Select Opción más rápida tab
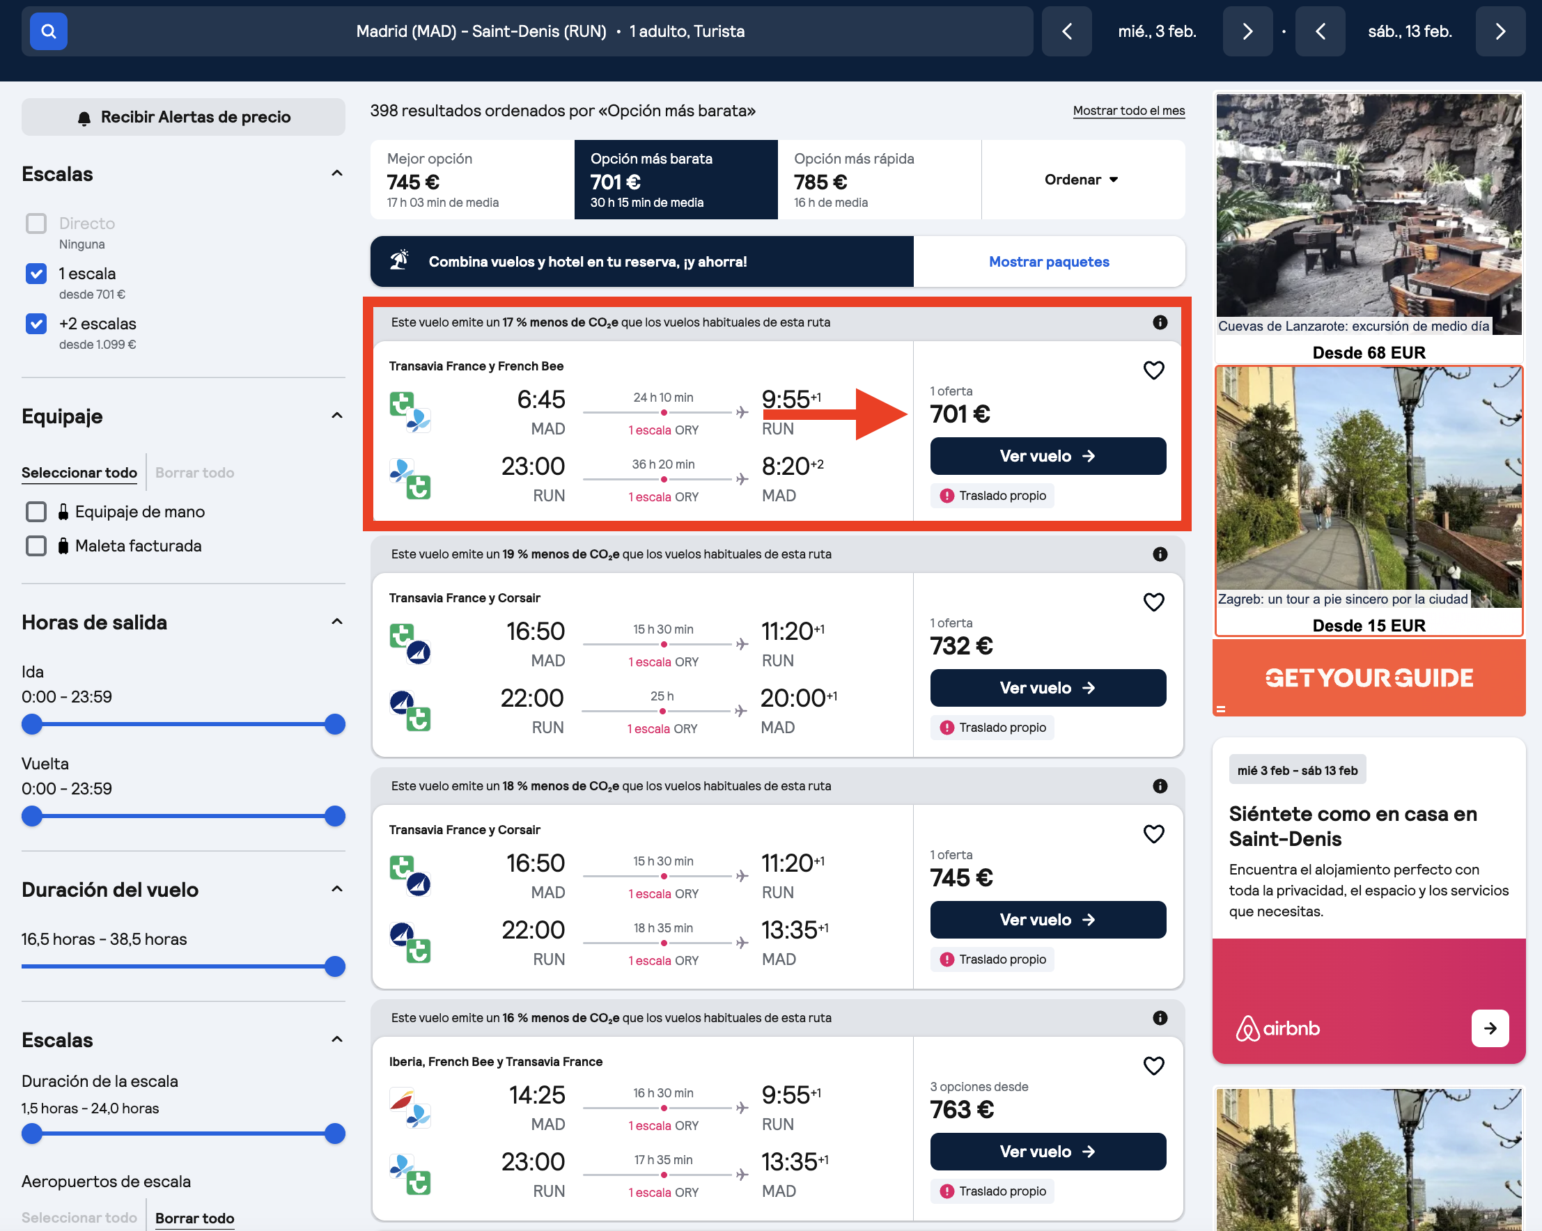The width and height of the screenshot is (1542, 1231). [x=879, y=180]
